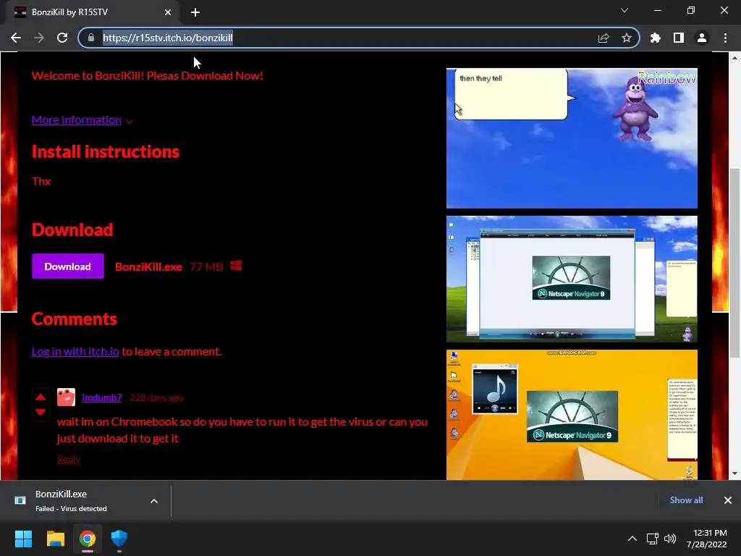Open Windows Security from the taskbar
The width and height of the screenshot is (741, 556).
point(119,539)
